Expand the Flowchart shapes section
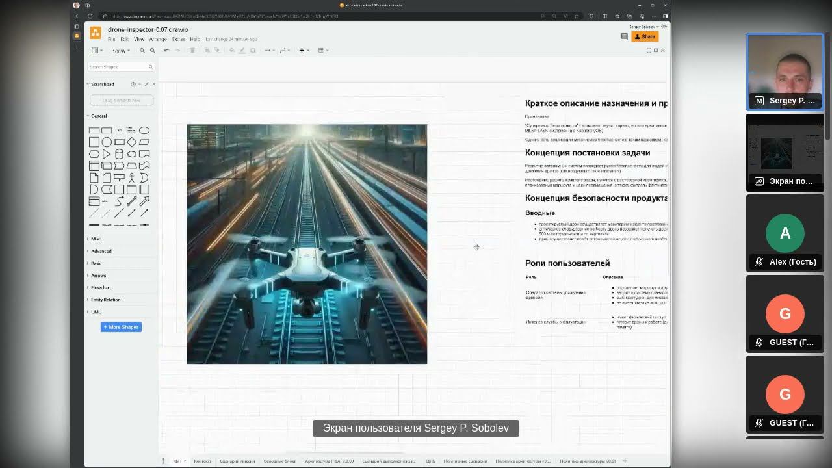 (101, 287)
